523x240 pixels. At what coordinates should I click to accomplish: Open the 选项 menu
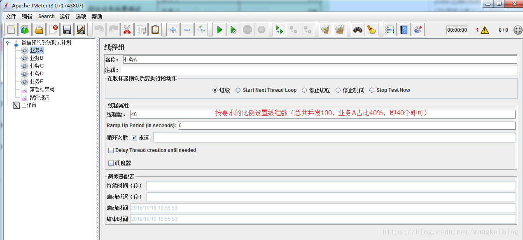click(81, 16)
